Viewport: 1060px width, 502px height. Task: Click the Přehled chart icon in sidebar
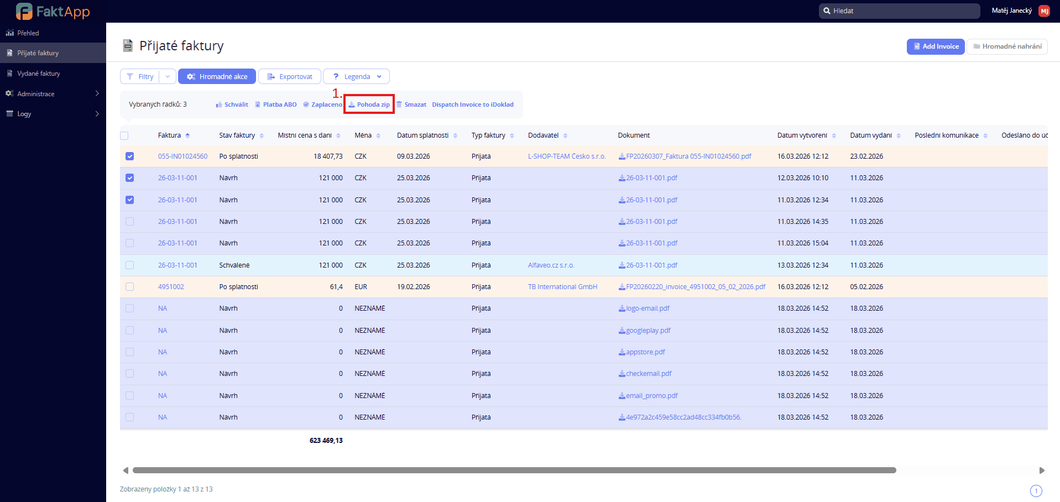(9, 33)
